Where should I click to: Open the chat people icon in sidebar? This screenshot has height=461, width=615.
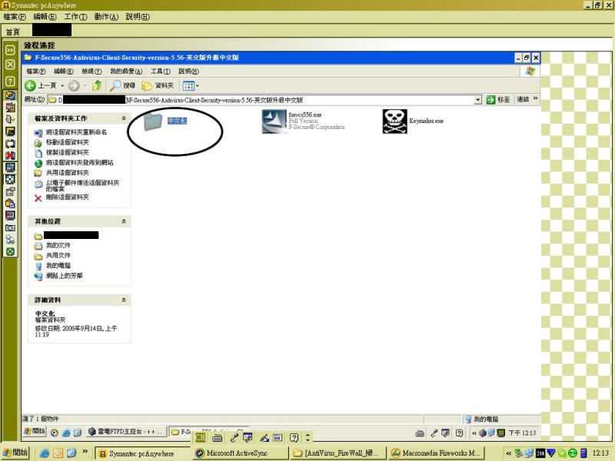tap(10, 240)
